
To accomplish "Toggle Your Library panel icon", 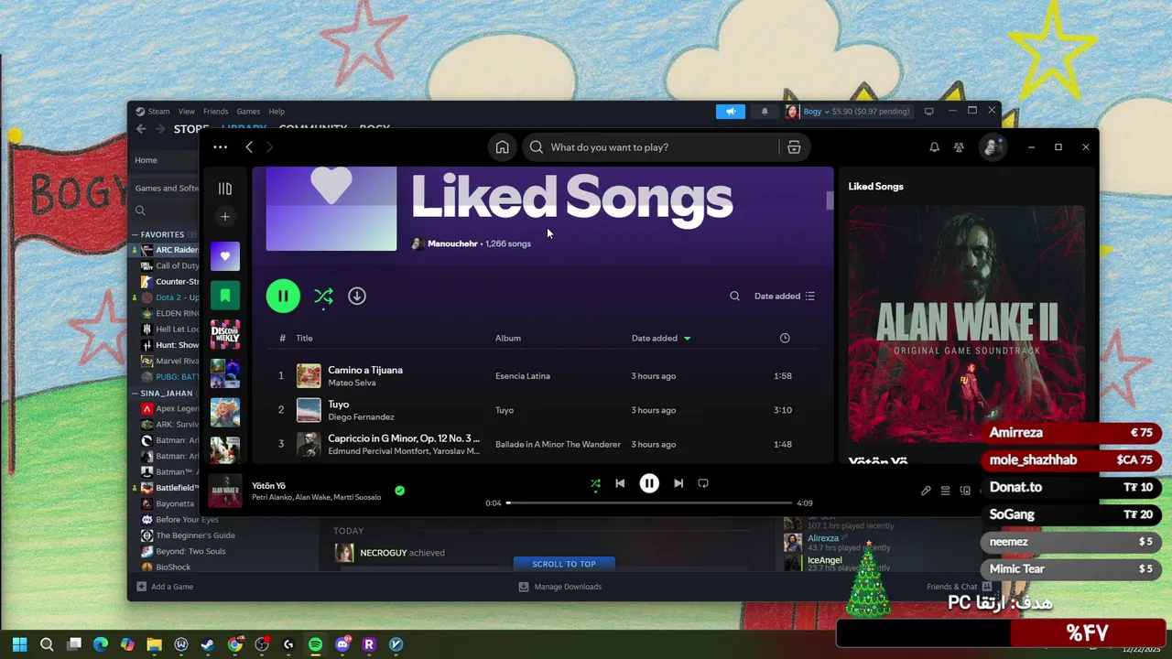I will 225,189.
